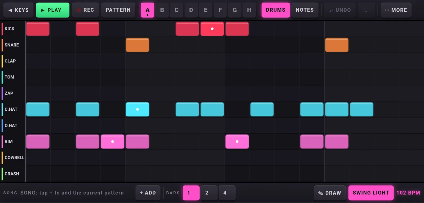Select the CRASH track label
The width and height of the screenshot is (424, 203).
(x=12, y=174)
